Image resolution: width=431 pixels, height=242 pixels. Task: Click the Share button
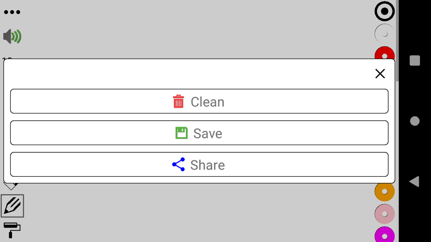coord(199,165)
